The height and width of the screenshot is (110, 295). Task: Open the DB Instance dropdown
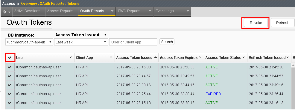[x=29, y=42]
